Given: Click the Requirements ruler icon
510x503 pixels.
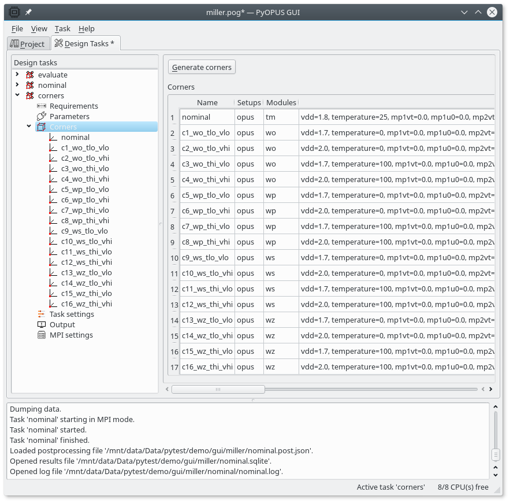Looking at the screenshot, I should (42, 106).
